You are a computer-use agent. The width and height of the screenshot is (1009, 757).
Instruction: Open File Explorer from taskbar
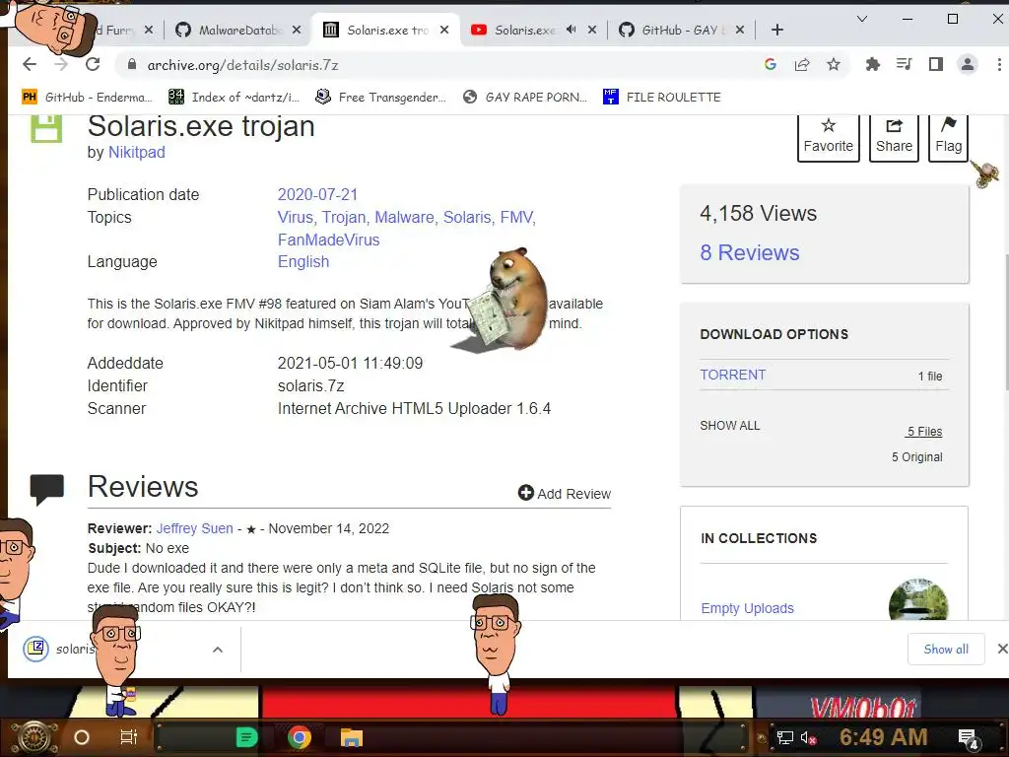352,737
